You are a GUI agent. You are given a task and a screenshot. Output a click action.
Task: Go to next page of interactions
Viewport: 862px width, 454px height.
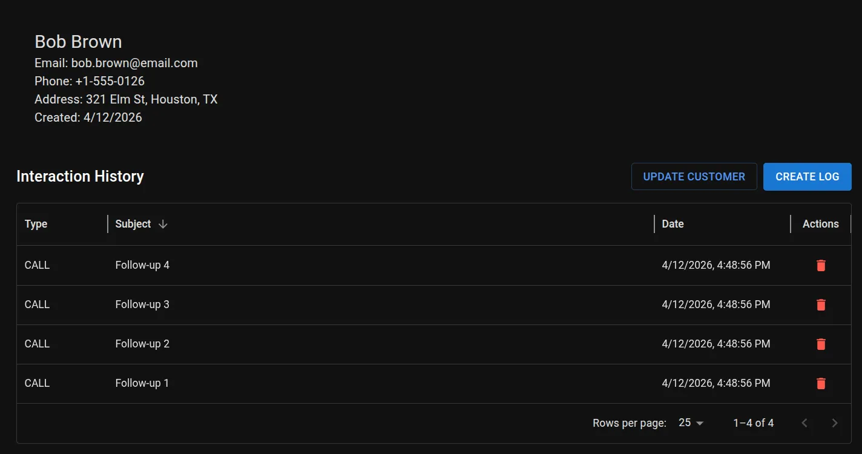click(835, 423)
